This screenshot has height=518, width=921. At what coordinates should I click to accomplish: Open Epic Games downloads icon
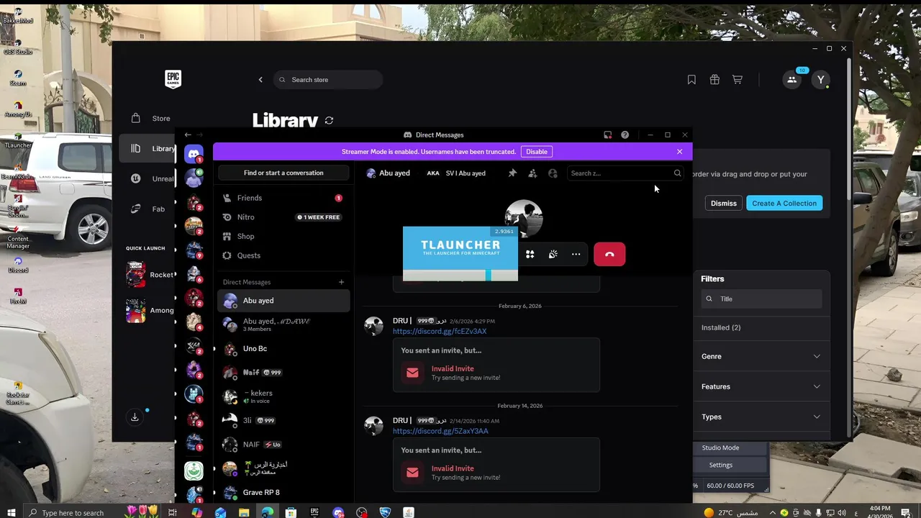click(x=135, y=417)
